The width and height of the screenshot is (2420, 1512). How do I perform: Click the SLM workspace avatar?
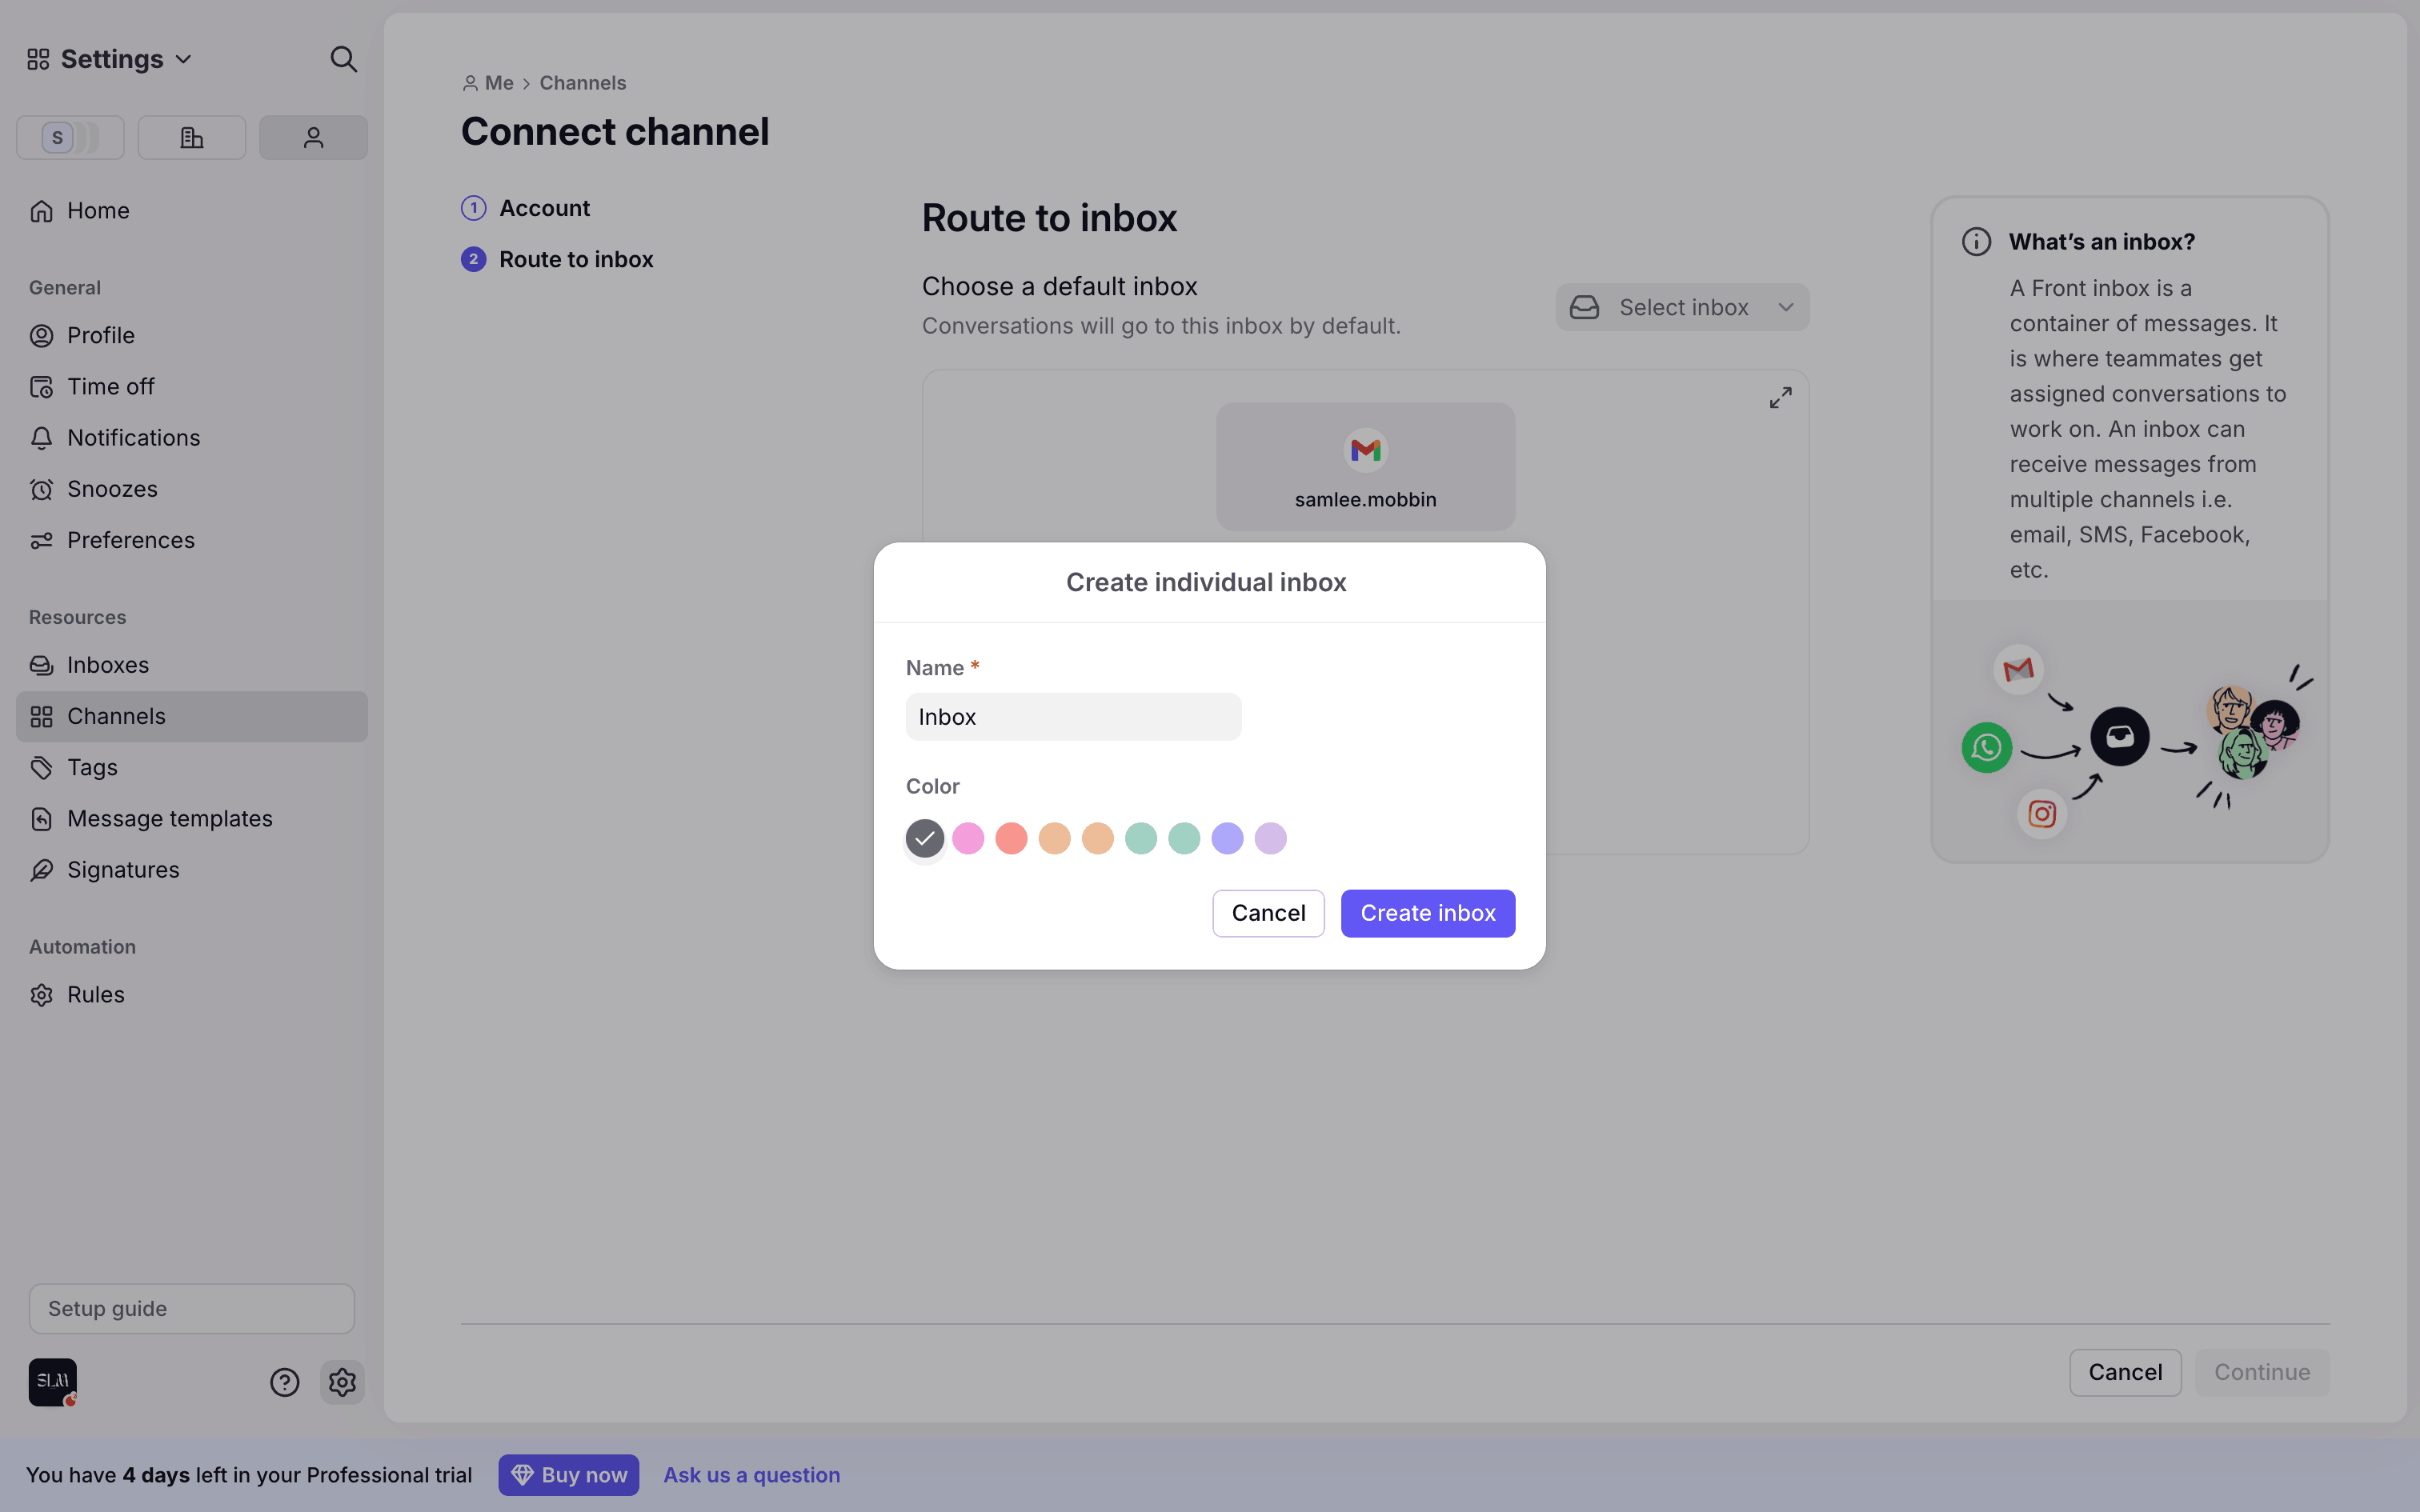point(52,1382)
